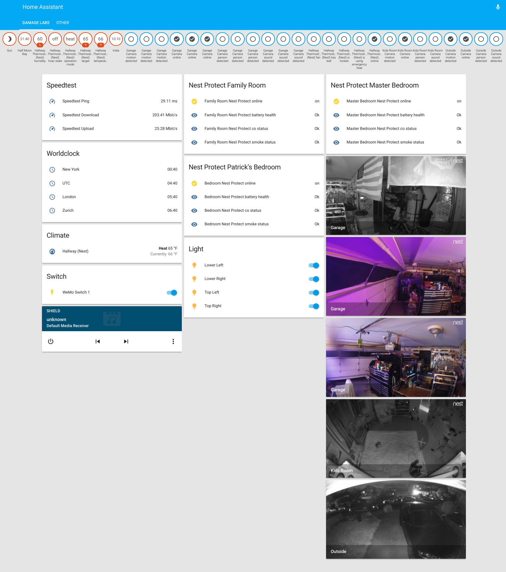Open the Sun moon badge
Screen dimensions: 506x572
(x=9, y=39)
